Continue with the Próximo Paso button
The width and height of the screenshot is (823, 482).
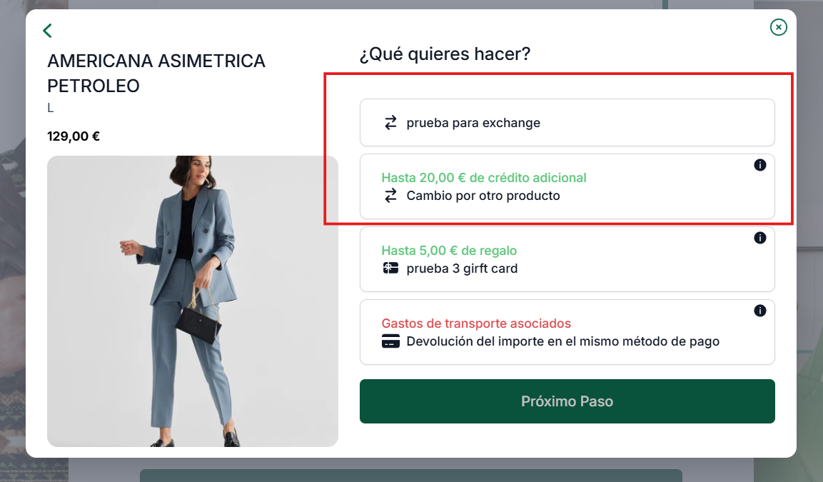[567, 401]
